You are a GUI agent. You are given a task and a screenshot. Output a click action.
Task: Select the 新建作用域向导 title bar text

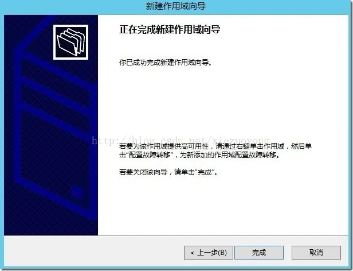point(176,6)
